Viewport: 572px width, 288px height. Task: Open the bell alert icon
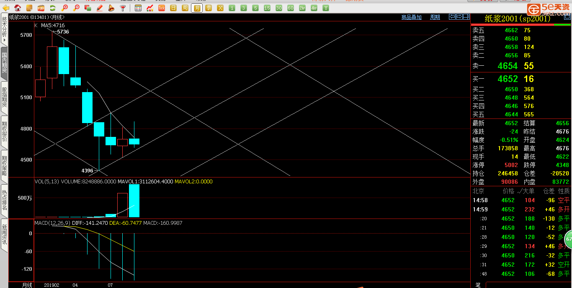[111, 8]
